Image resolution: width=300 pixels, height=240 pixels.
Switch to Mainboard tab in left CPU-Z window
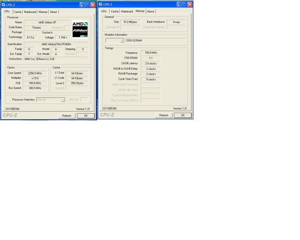pyautogui.click(x=30, y=12)
